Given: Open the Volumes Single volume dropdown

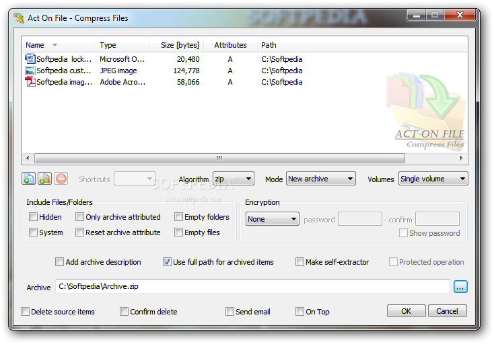Looking at the screenshot, I should click(433, 179).
